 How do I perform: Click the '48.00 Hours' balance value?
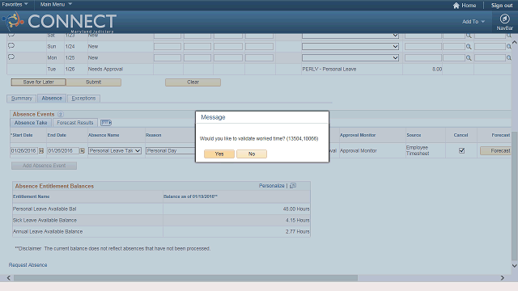click(x=296, y=209)
